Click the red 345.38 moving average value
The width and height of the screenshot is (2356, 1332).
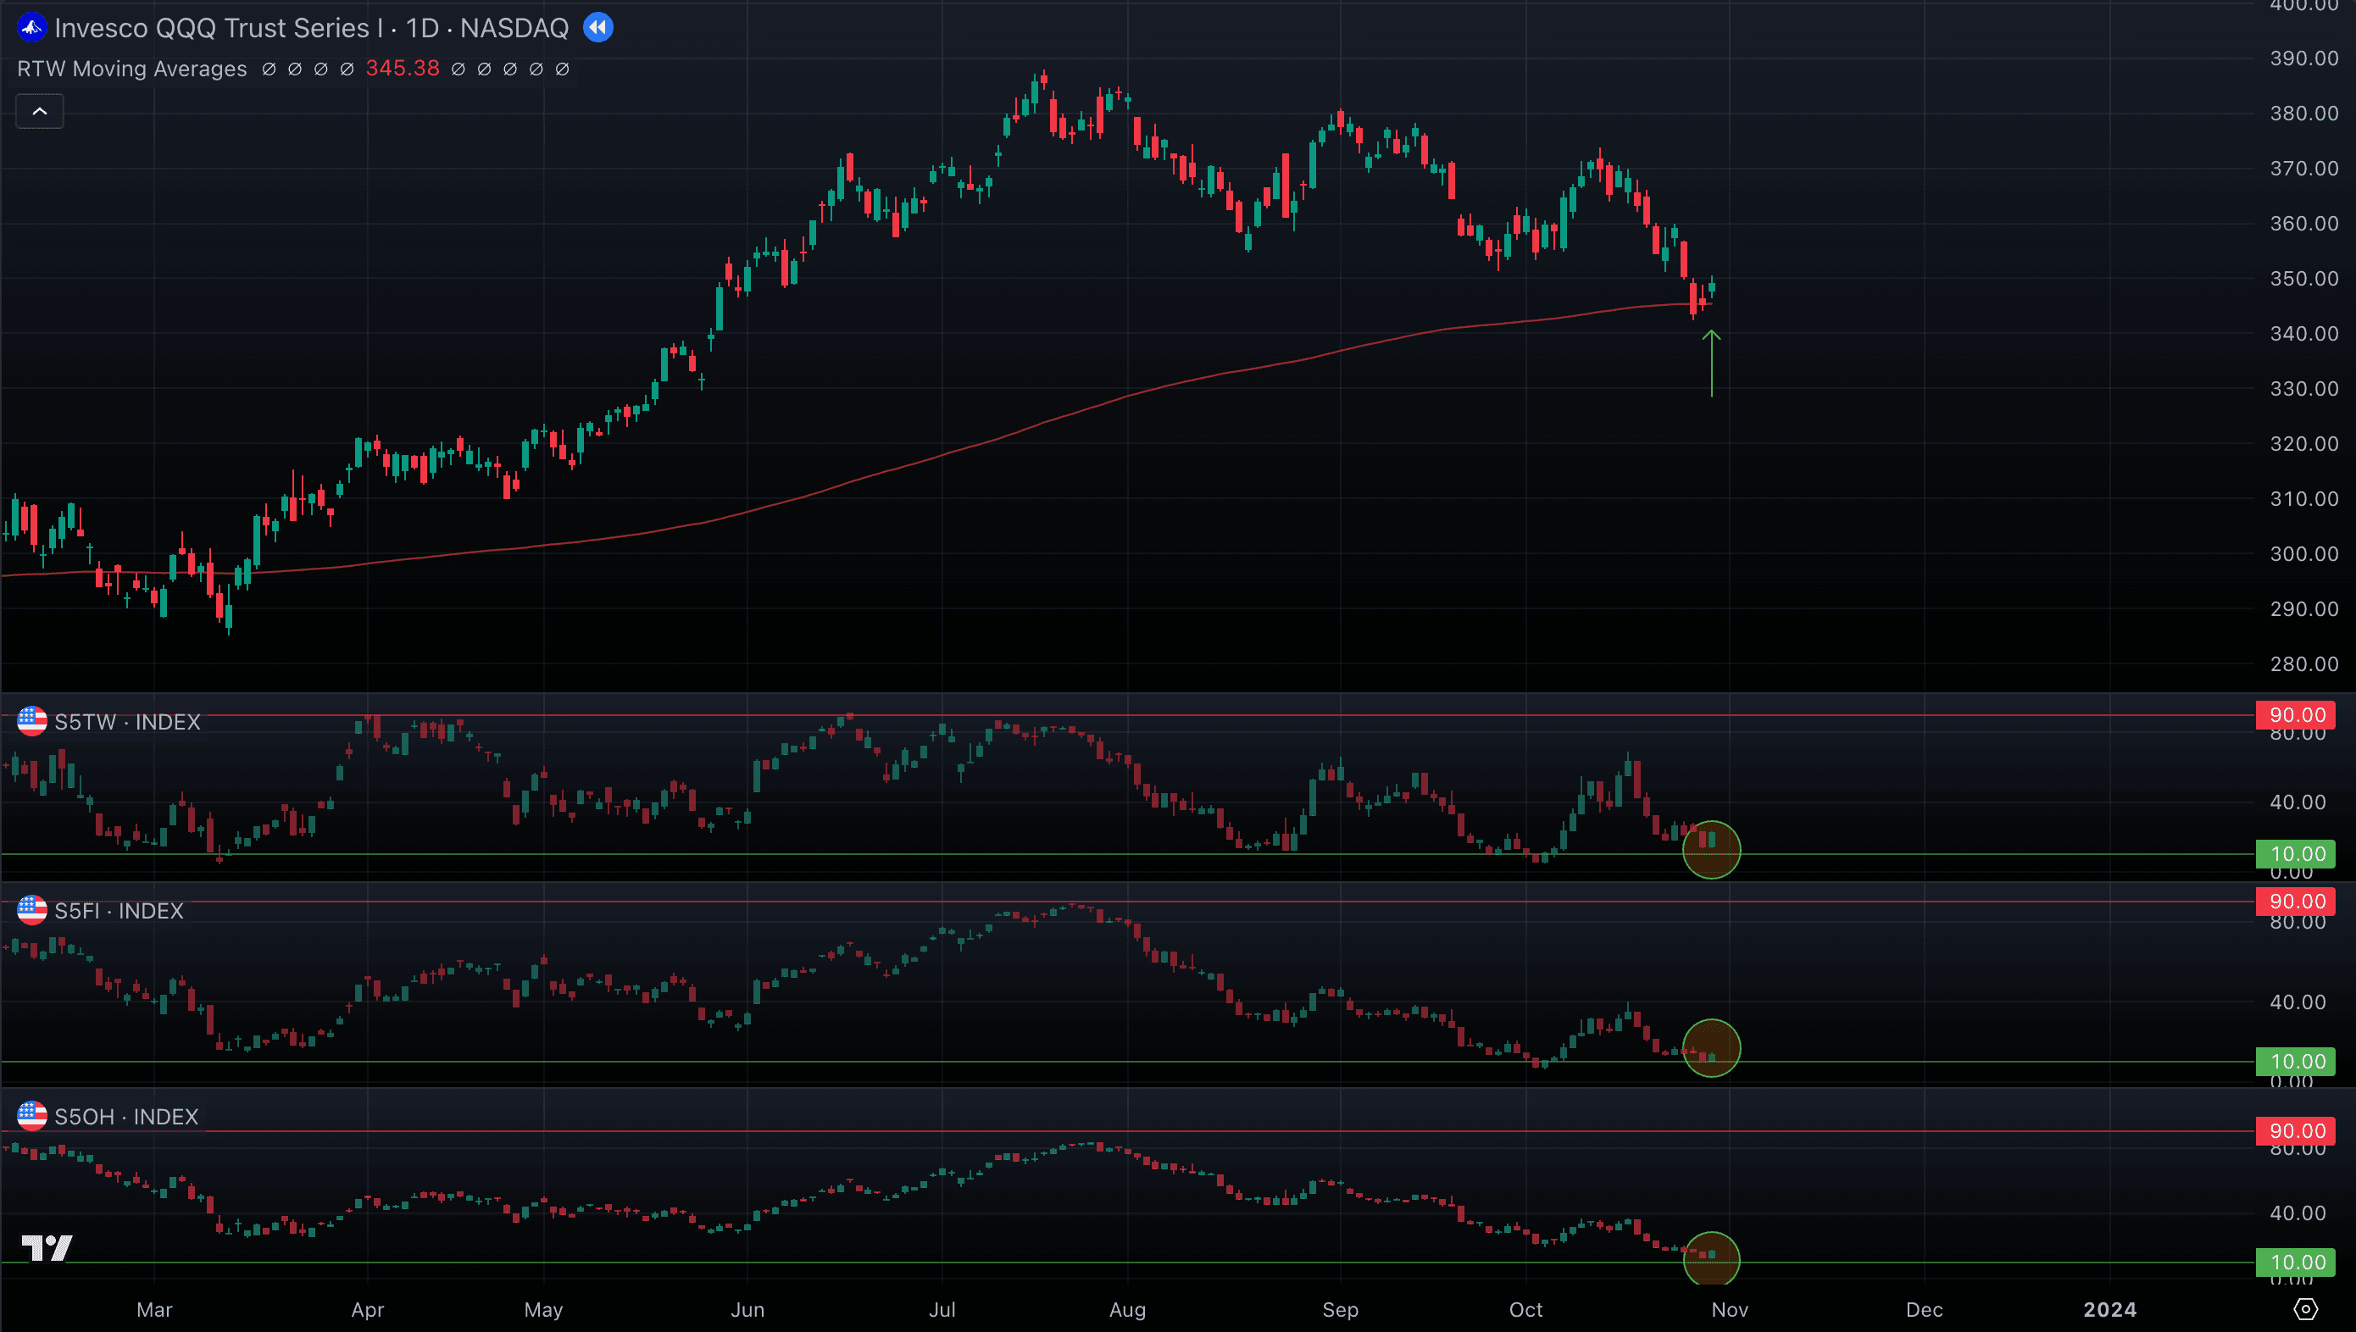pos(403,69)
